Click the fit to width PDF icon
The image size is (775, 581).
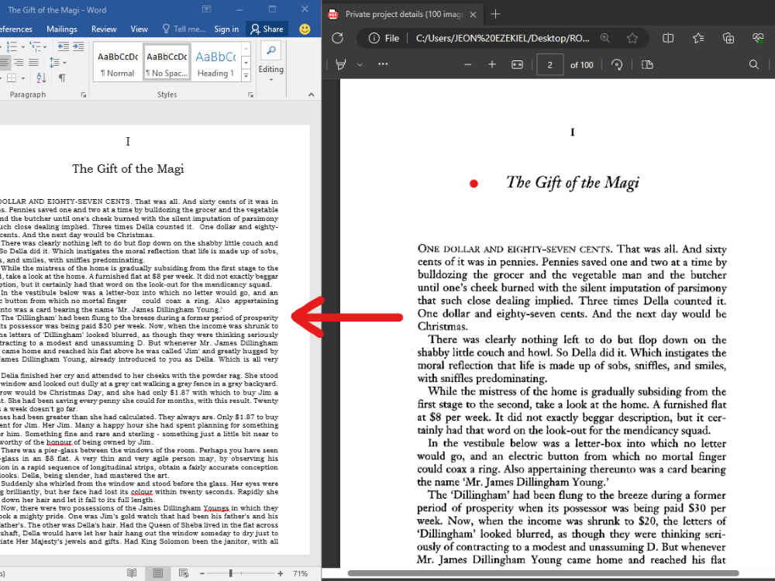click(x=517, y=65)
